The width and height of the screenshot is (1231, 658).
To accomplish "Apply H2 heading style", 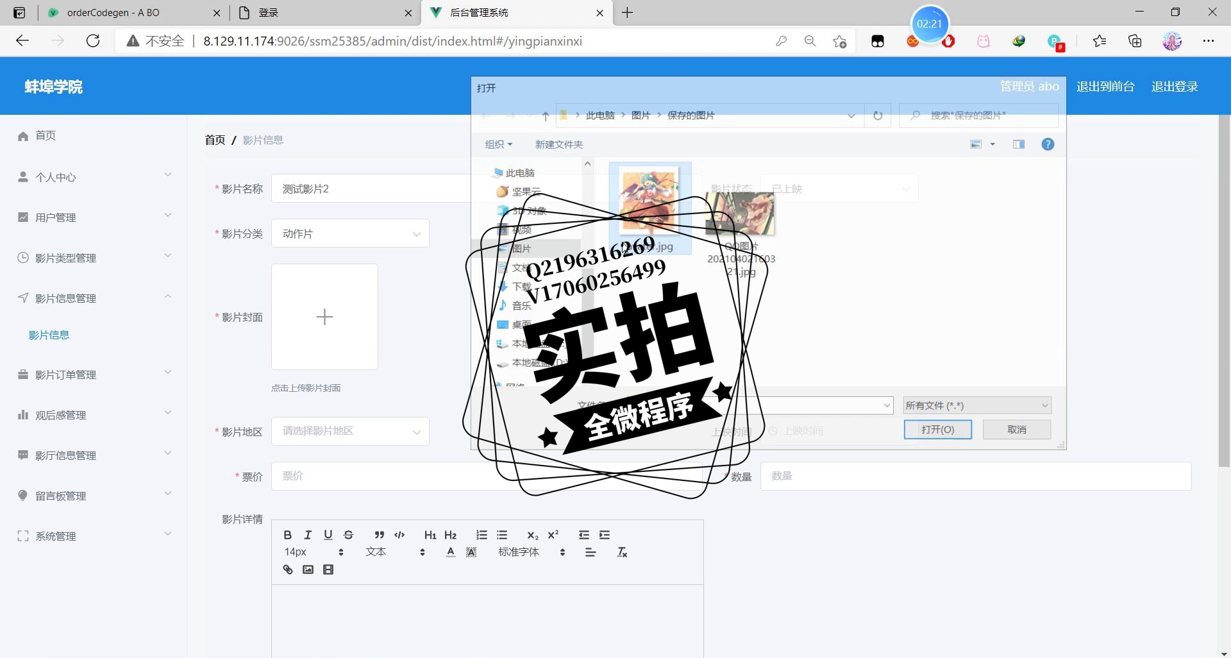I will click(450, 535).
